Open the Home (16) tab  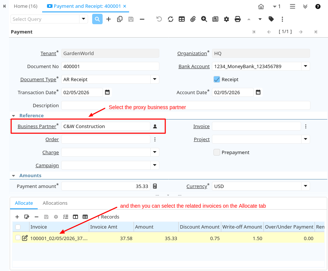[25, 6]
